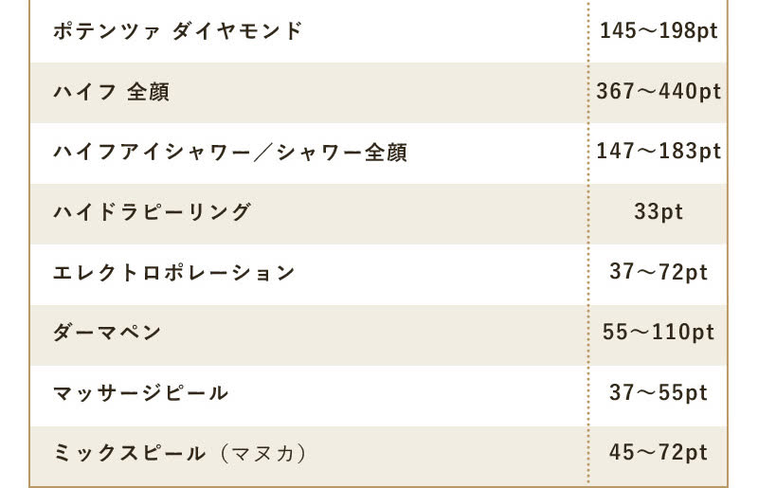This screenshot has width=758, height=488.
Task: Select the 45～72pt points cell
Action: click(659, 453)
